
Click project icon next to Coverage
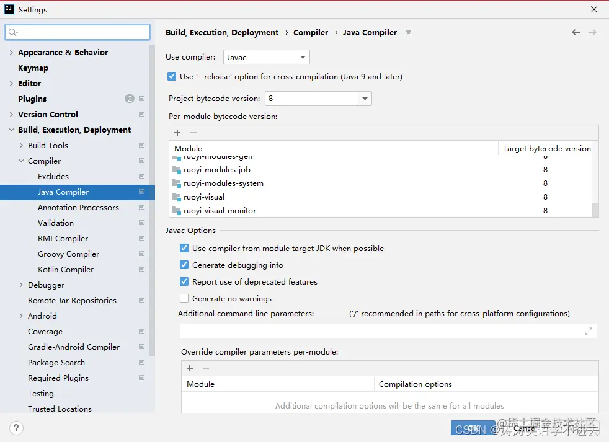(142, 331)
